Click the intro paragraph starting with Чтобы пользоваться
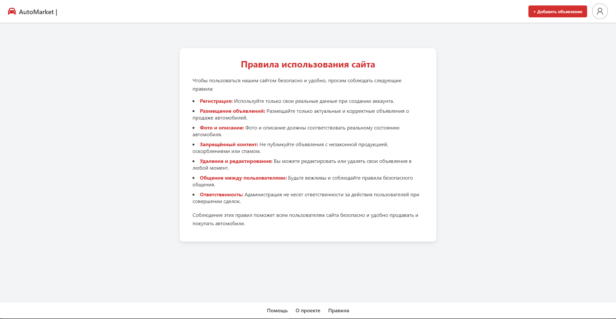The height and width of the screenshot is (319, 616). click(x=297, y=81)
